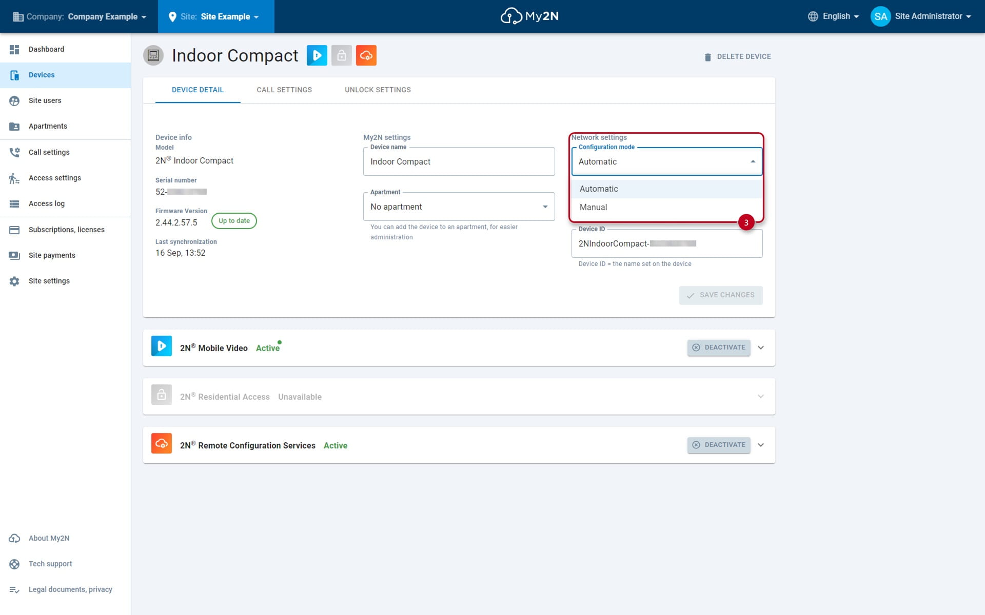Screen dimensions: 985x615
Task: Click the Access settings walking-person icon
Action: (x=14, y=178)
